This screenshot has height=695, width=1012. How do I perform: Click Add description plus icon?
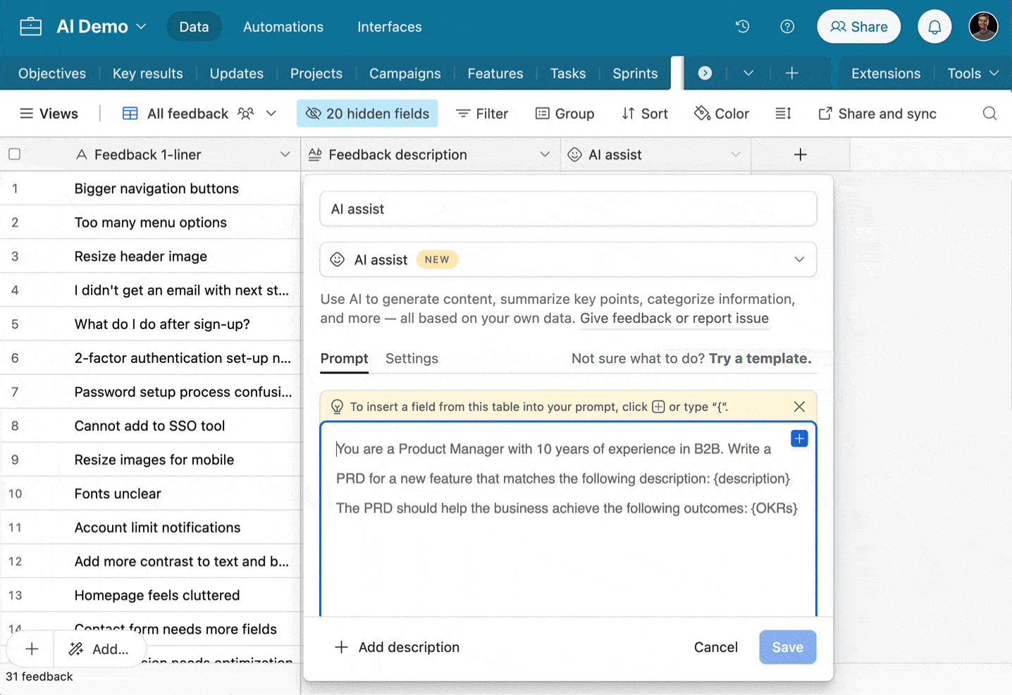[x=341, y=647]
